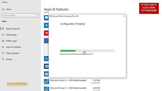162x91 pixels.
Task: Click the Office logo in dialog title
Action: coord(51,16)
